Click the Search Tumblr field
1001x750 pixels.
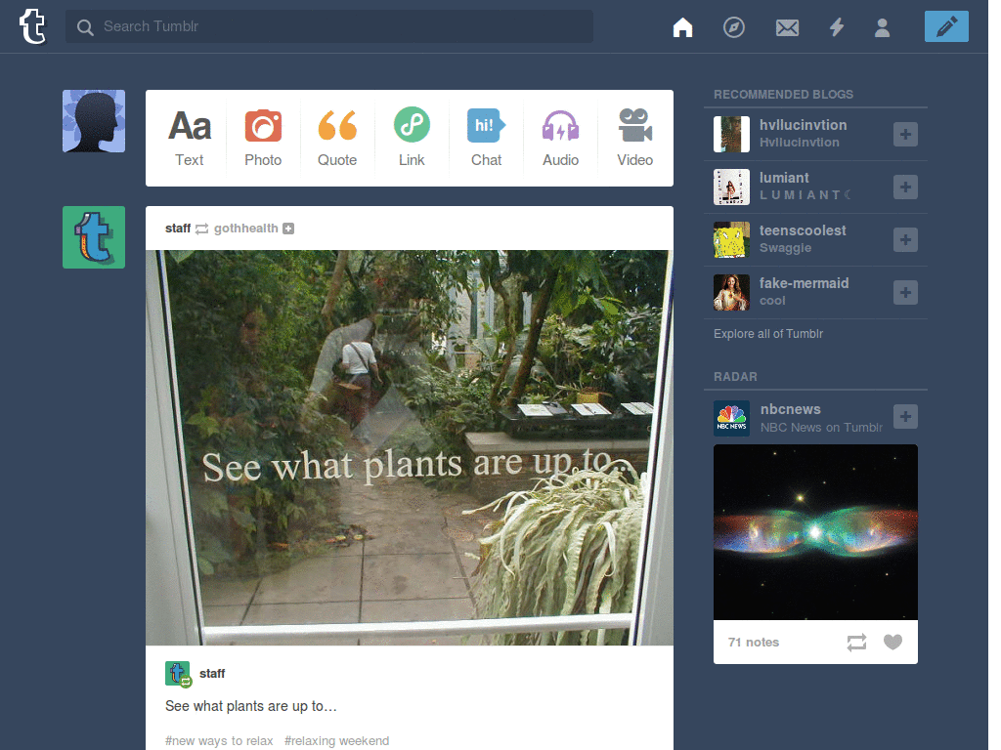pos(328,26)
